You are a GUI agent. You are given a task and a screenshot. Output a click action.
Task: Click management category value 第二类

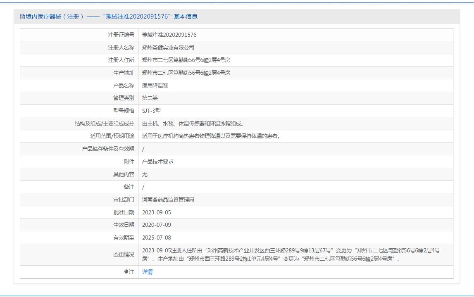[150, 98]
